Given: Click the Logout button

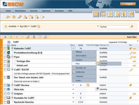Looking at the screenshot, I should pyautogui.click(x=128, y=4).
